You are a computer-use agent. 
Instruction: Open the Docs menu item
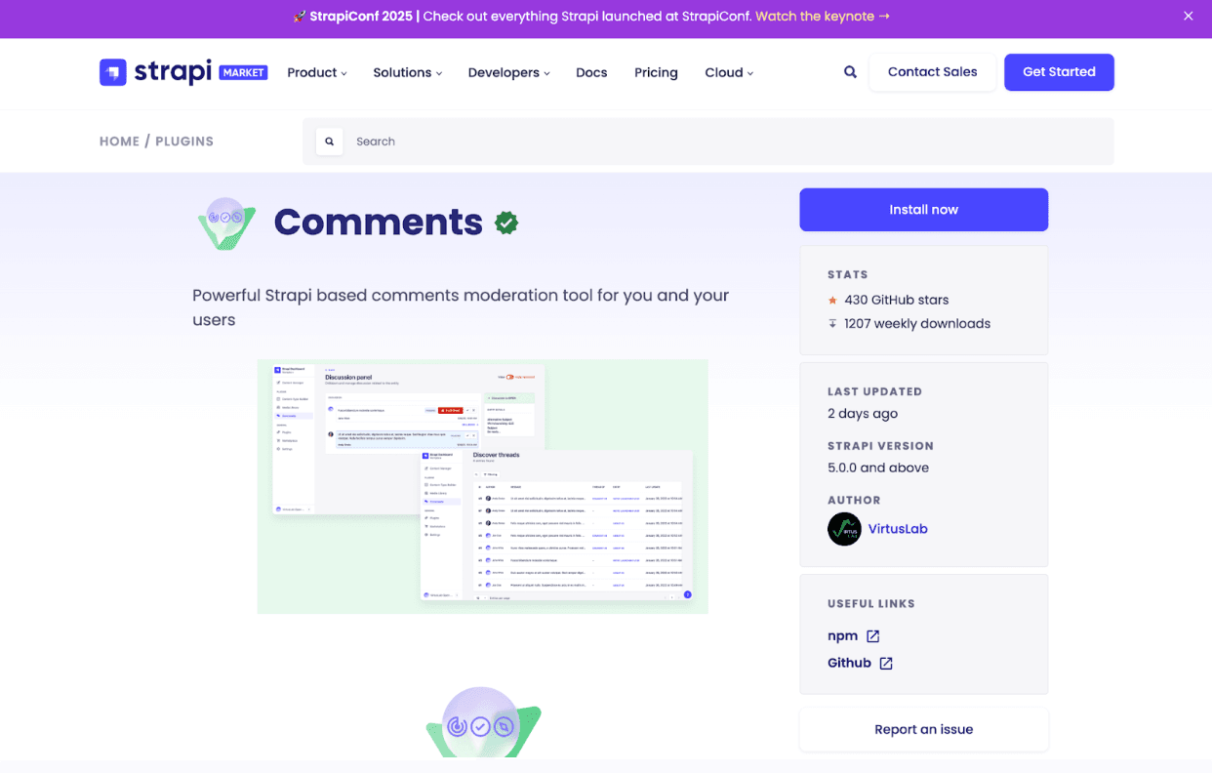click(x=591, y=72)
